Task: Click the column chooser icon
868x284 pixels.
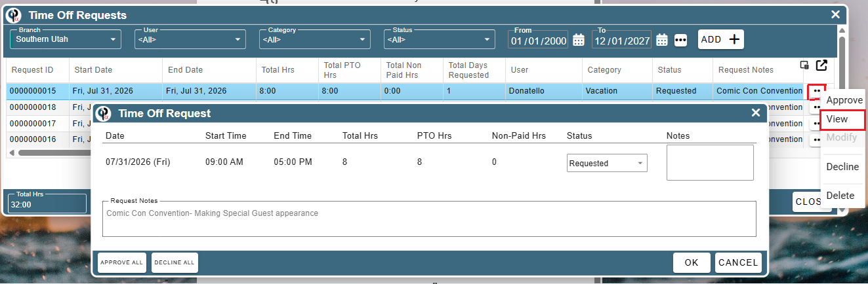Action: coord(804,65)
